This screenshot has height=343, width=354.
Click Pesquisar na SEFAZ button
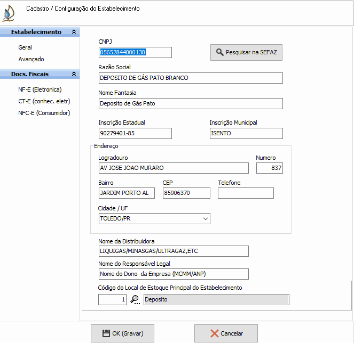click(x=246, y=52)
